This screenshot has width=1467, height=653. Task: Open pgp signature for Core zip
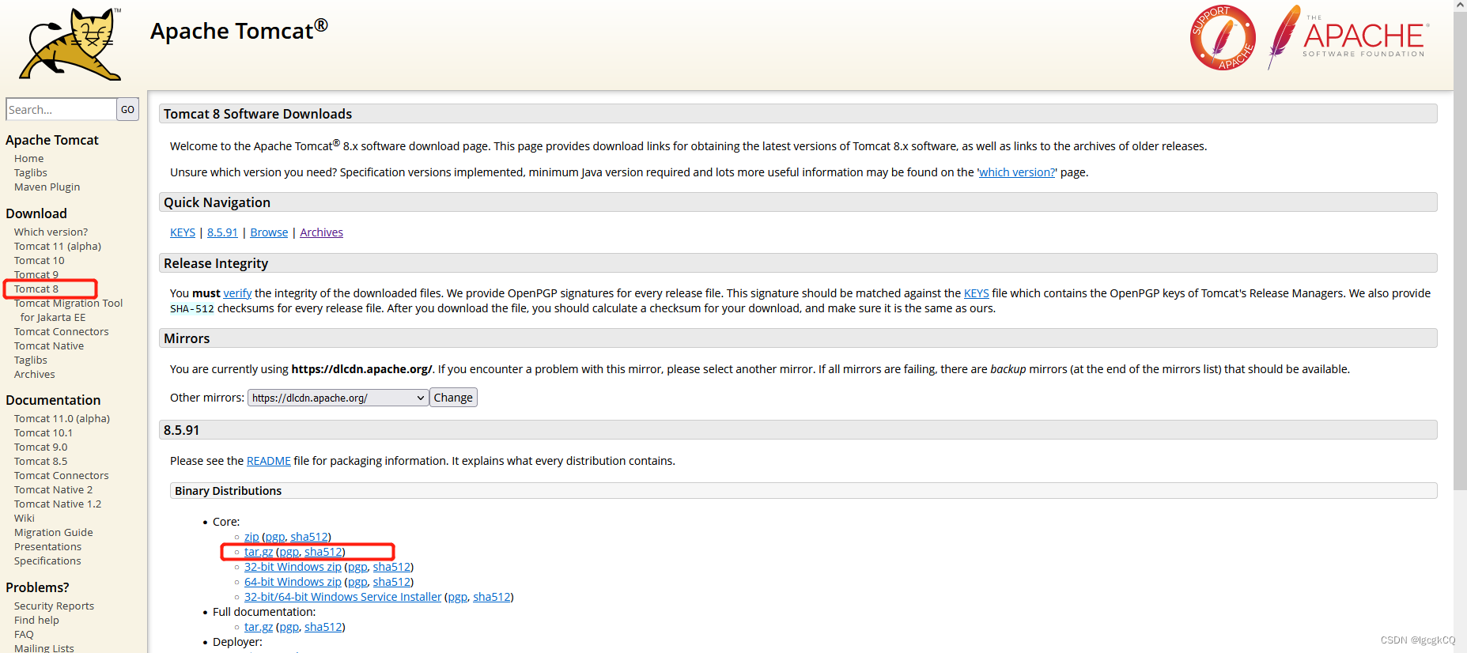tap(275, 537)
